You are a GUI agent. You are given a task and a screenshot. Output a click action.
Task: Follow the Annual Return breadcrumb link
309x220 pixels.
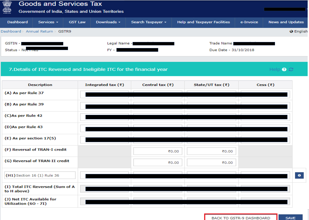[40, 32]
